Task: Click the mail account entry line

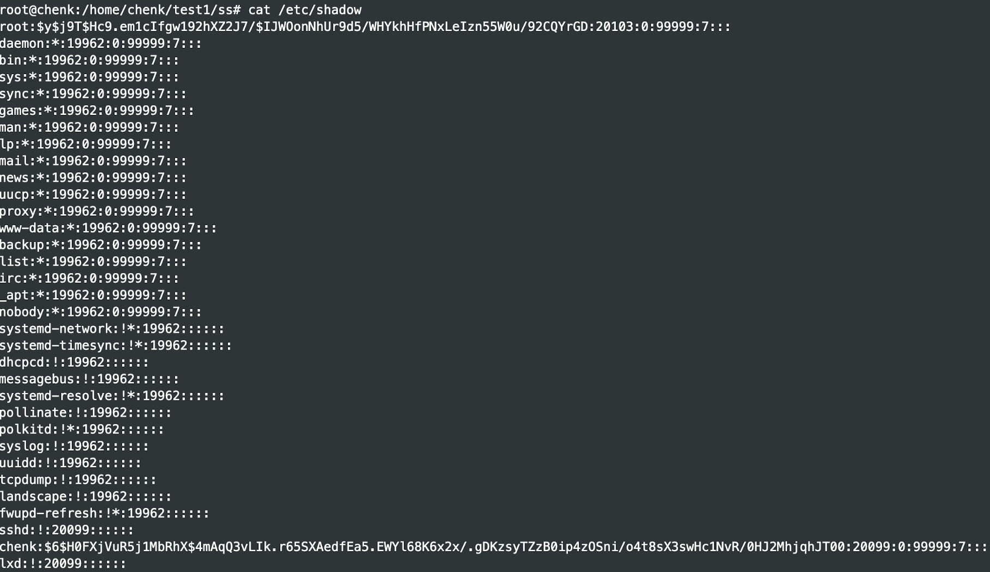Action: (x=93, y=161)
